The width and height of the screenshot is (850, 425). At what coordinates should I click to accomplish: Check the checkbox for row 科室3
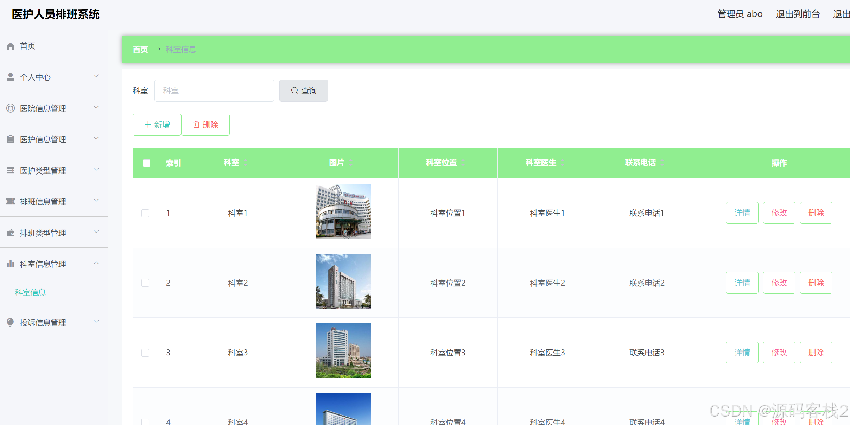[x=145, y=353]
